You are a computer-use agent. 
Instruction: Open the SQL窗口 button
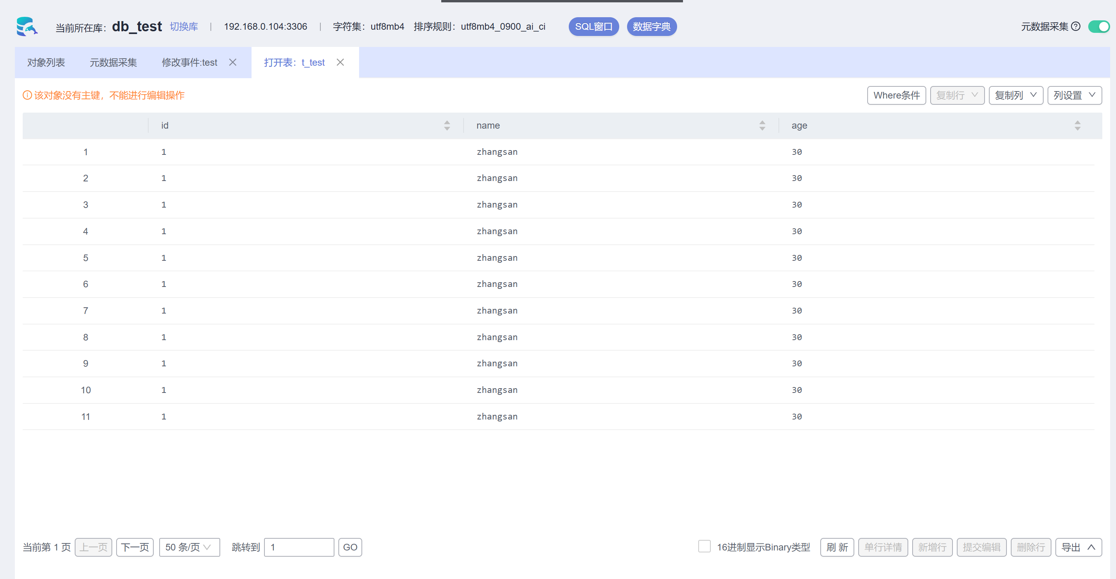click(x=593, y=27)
